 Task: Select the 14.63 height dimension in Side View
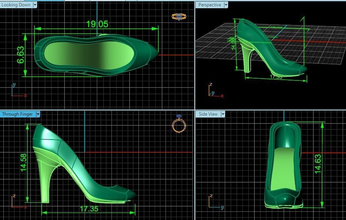317,164
